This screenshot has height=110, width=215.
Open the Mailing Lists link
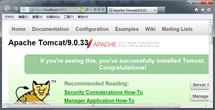[177, 29]
